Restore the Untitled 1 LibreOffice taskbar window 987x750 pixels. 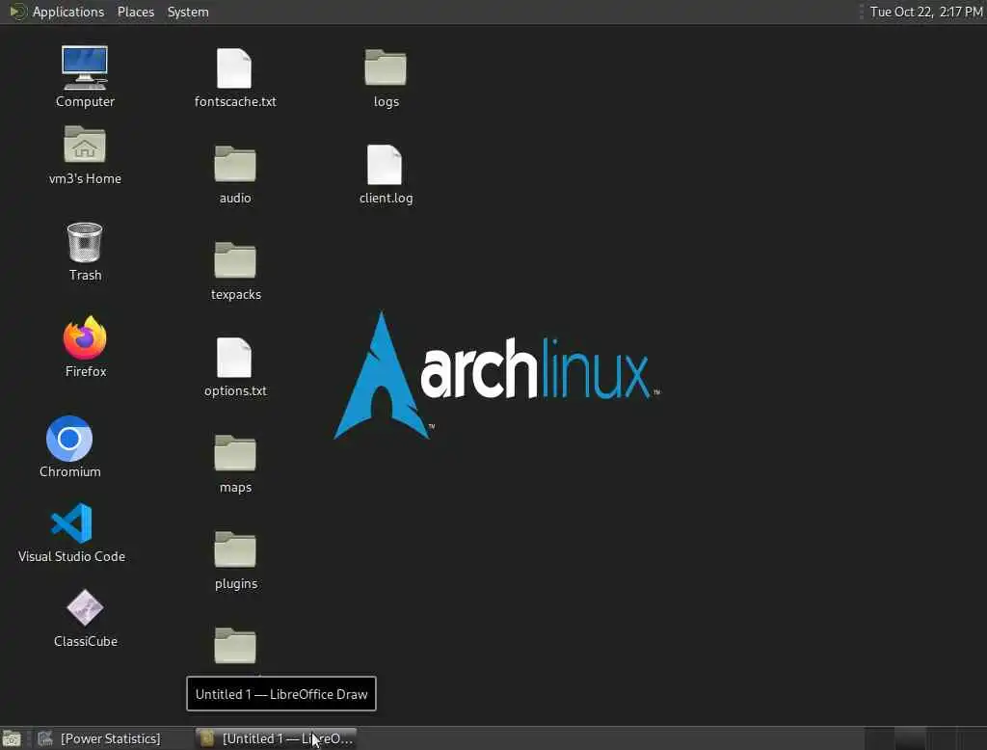pyautogui.click(x=276, y=738)
